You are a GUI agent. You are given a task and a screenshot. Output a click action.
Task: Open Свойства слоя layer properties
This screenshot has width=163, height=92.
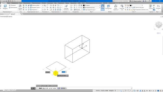click(x=122, y=7)
